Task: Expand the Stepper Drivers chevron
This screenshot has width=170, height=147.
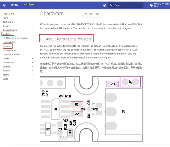Action: click(32, 30)
